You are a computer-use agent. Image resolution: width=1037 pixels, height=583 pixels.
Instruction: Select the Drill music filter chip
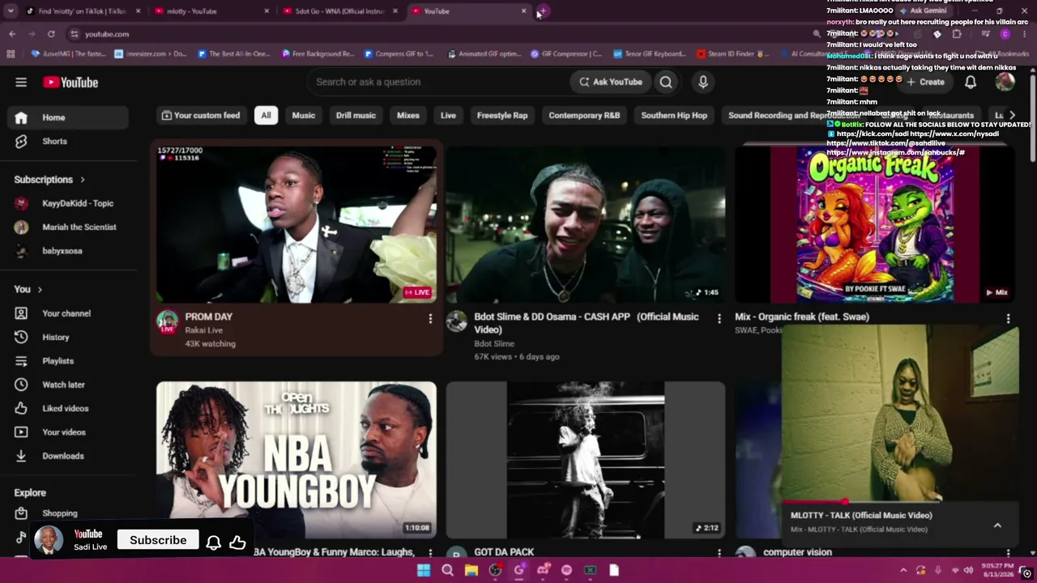(x=356, y=115)
